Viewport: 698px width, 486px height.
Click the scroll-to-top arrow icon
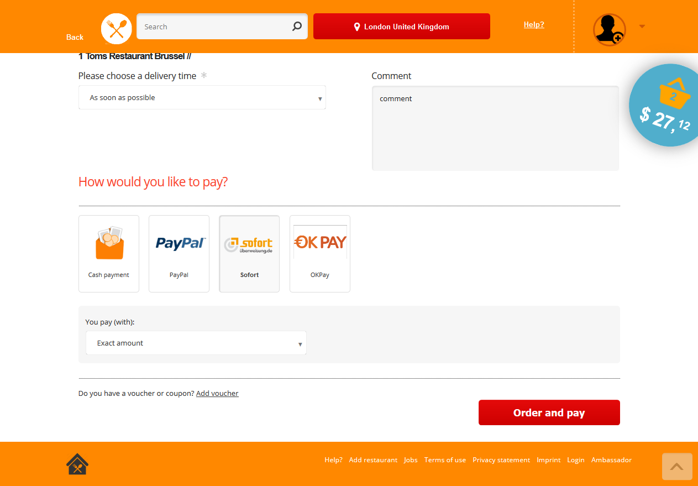677,467
